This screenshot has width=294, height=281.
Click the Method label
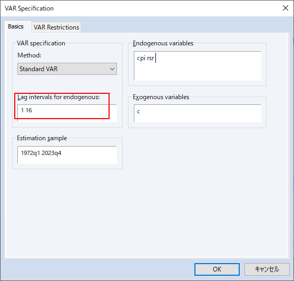coord(30,55)
